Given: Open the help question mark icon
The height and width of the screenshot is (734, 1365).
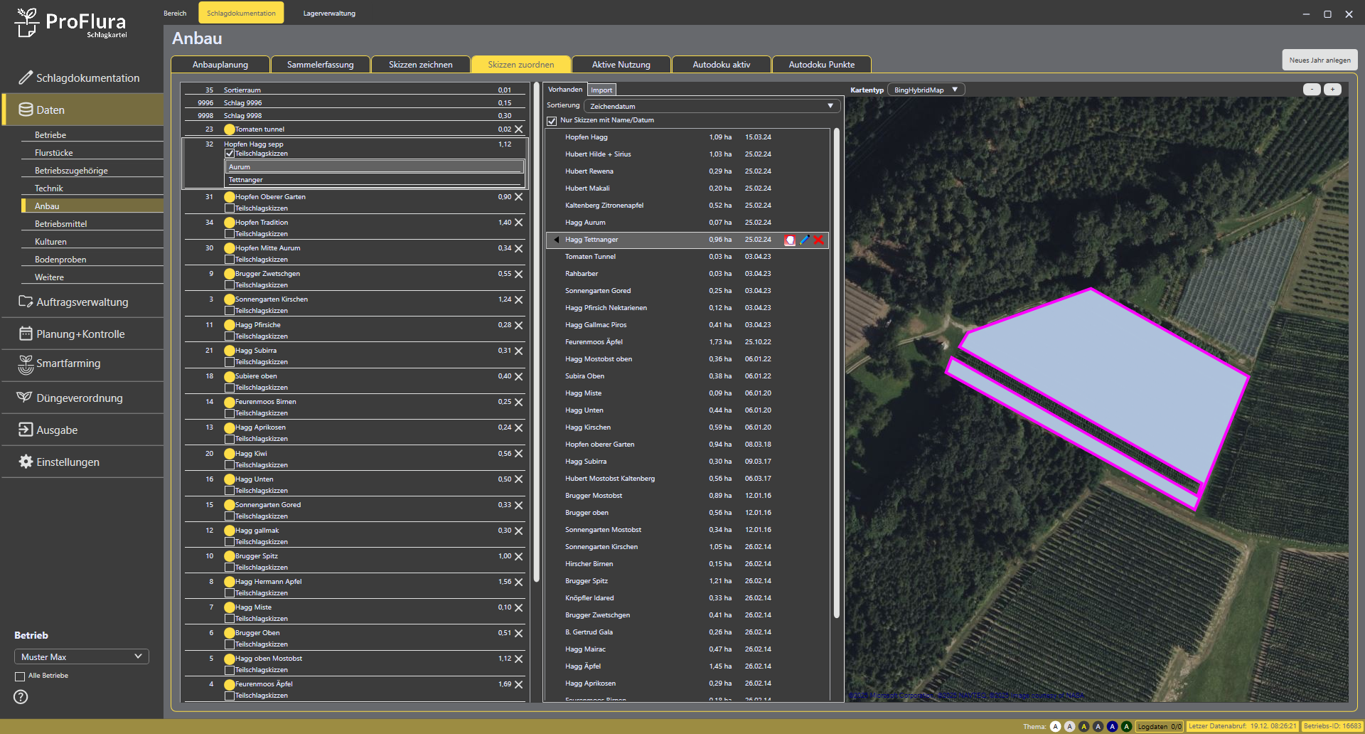Looking at the screenshot, I should click(21, 697).
